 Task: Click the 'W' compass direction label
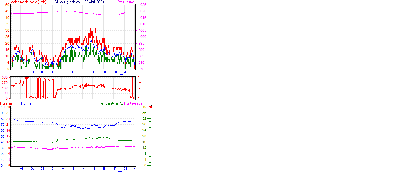pos(139,83)
